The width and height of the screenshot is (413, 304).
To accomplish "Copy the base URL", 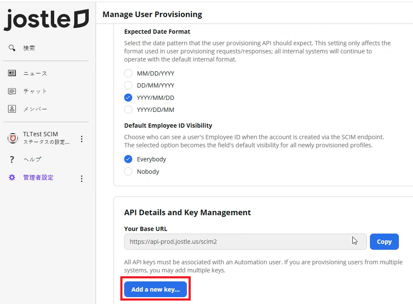I will [x=384, y=242].
